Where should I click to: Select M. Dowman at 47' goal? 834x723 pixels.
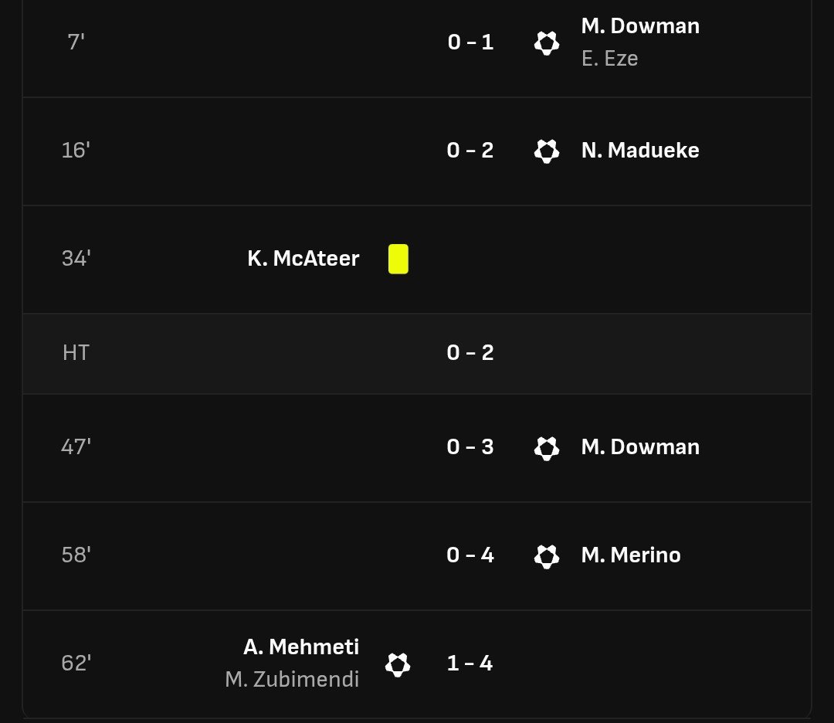tap(640, 447)
